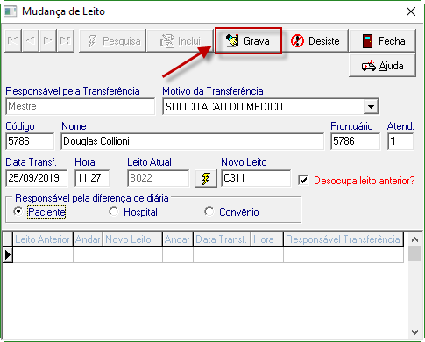Cancel with the Desiste button
The image size is (425, 342).
[315, 41]
